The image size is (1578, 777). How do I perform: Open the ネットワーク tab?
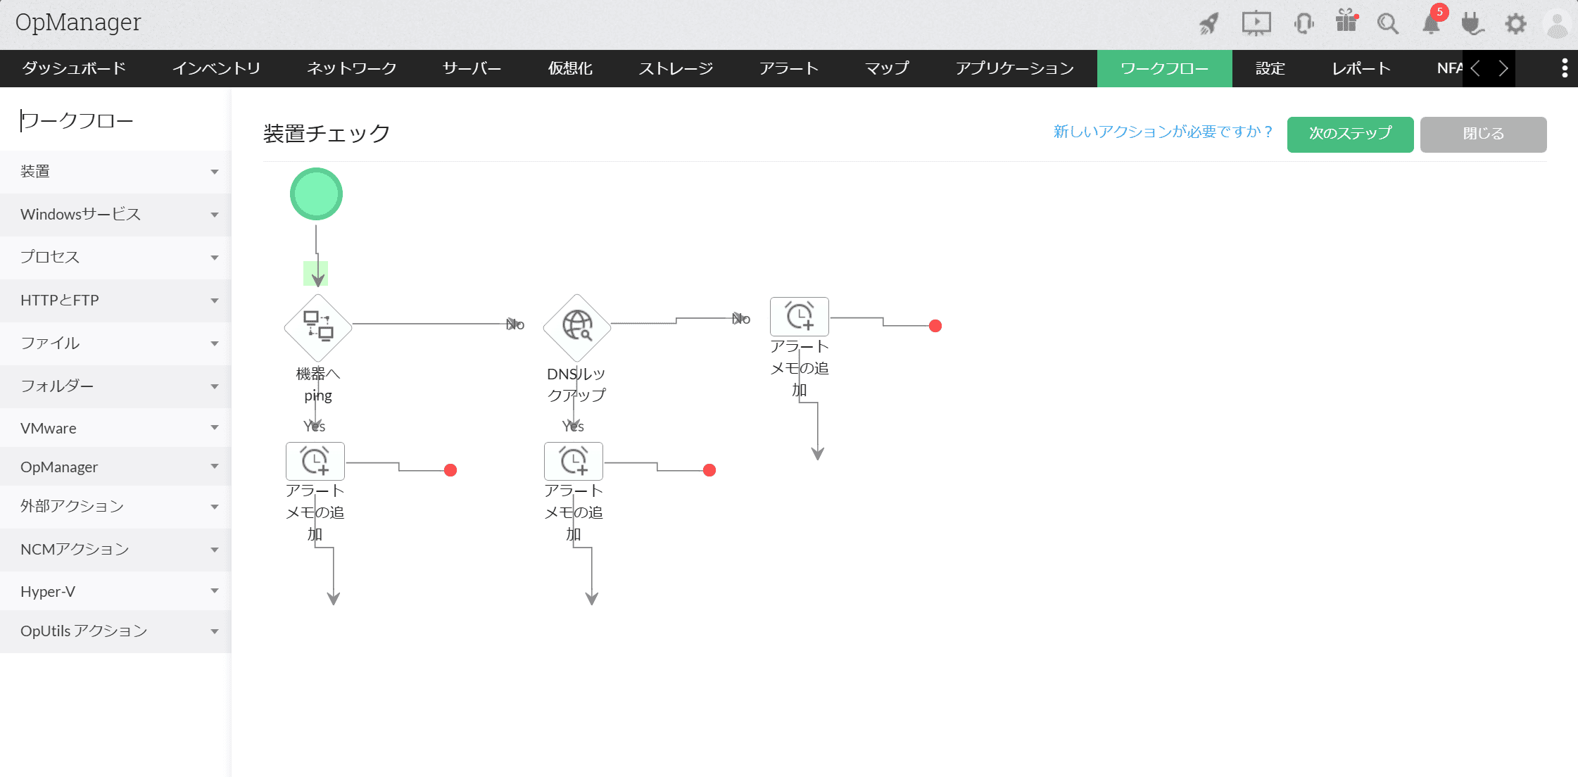pos(352,68)
